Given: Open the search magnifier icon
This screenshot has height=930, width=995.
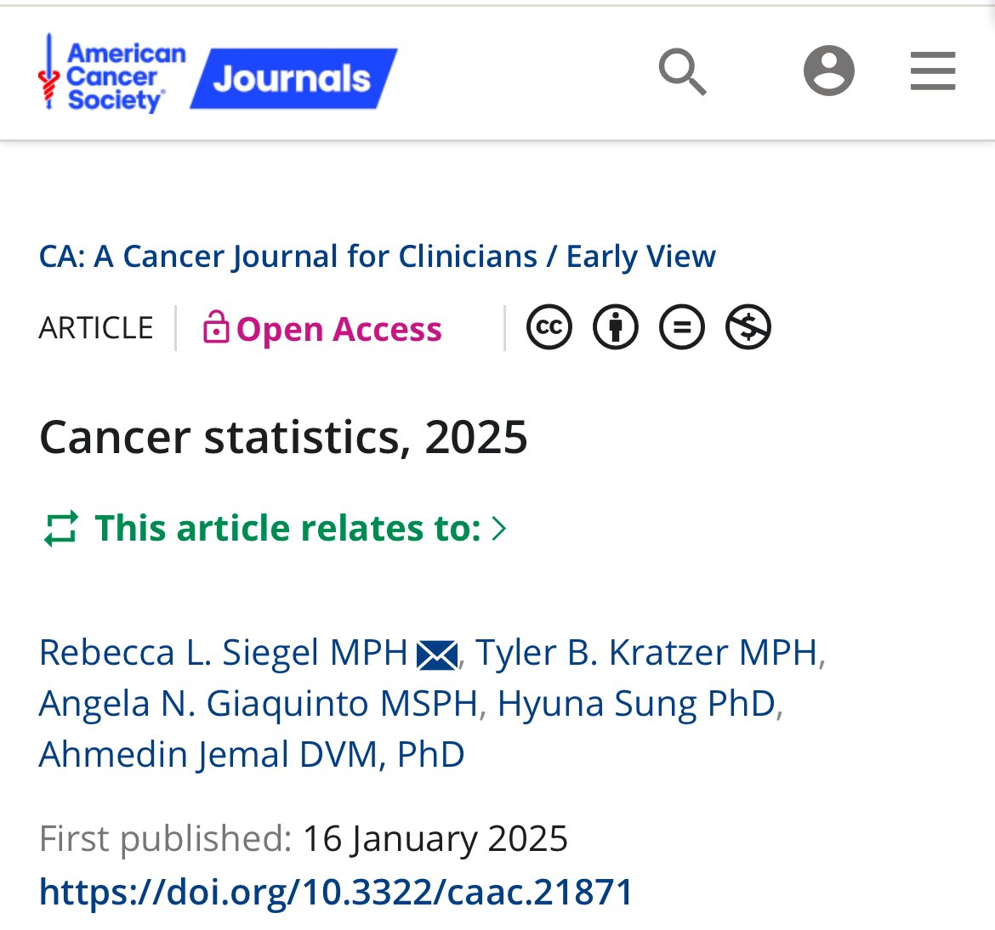Looking at the screenshot, I should 683,71.
